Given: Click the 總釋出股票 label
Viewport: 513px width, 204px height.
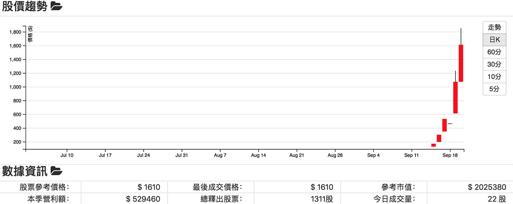Looking at the screenshot, I should click(x=221, y=199).
